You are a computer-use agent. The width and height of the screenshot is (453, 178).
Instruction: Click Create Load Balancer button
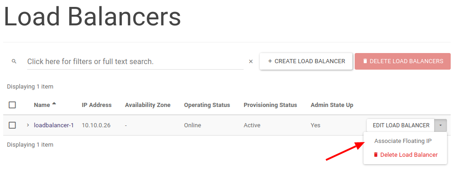(306, 61)
